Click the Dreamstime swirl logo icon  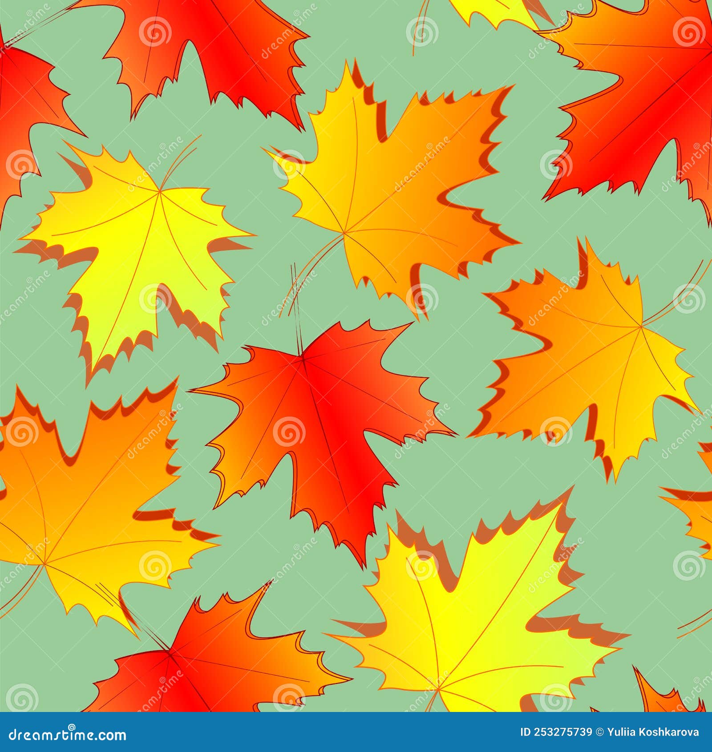click(x=71, y=726)
